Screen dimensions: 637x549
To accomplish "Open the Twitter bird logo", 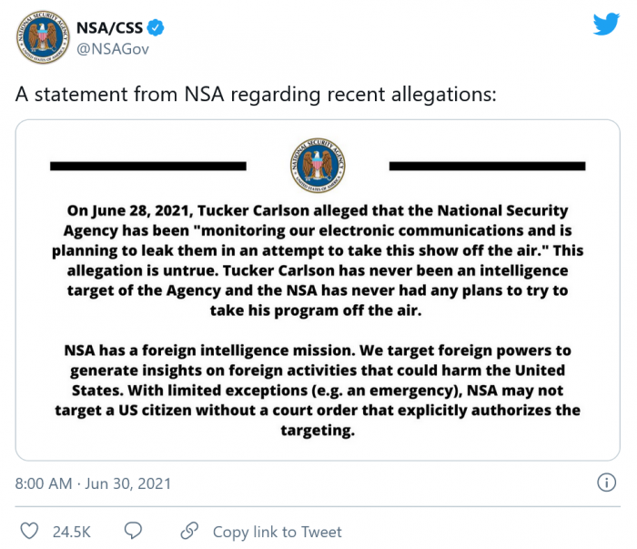I will pyautogui.click(x=605, y=25).
